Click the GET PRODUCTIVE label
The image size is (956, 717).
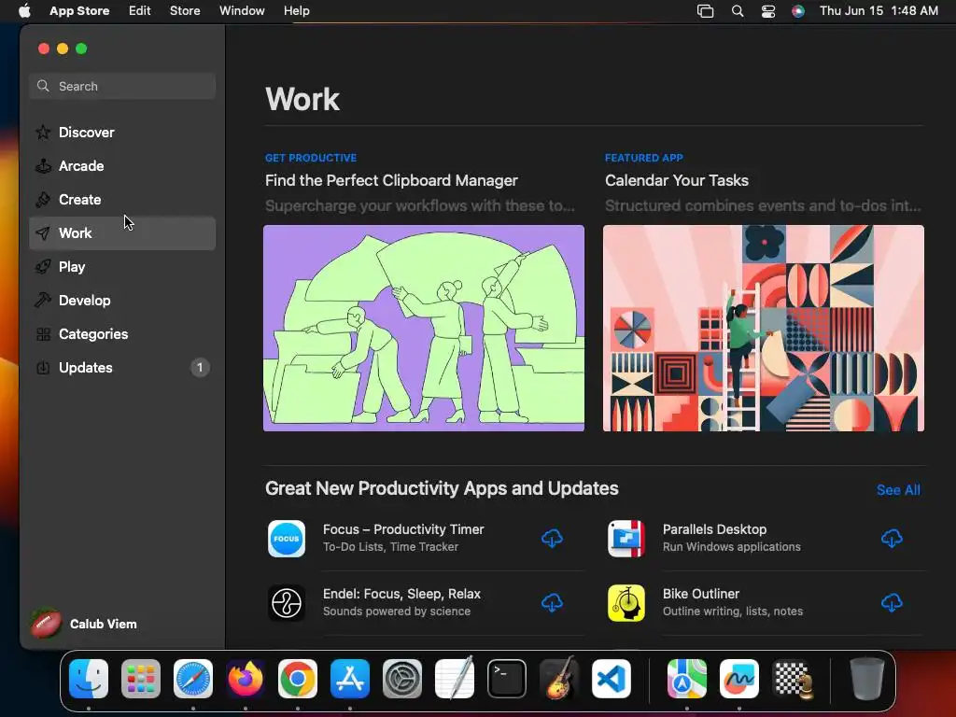click(x=311, y=158)
